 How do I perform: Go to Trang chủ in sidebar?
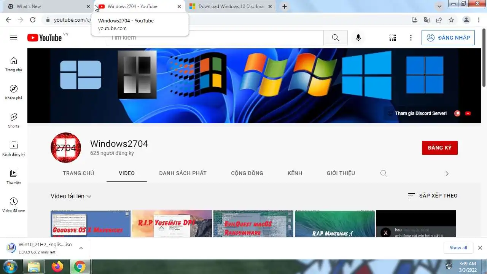pyautogui.click(x=14, y=64)
